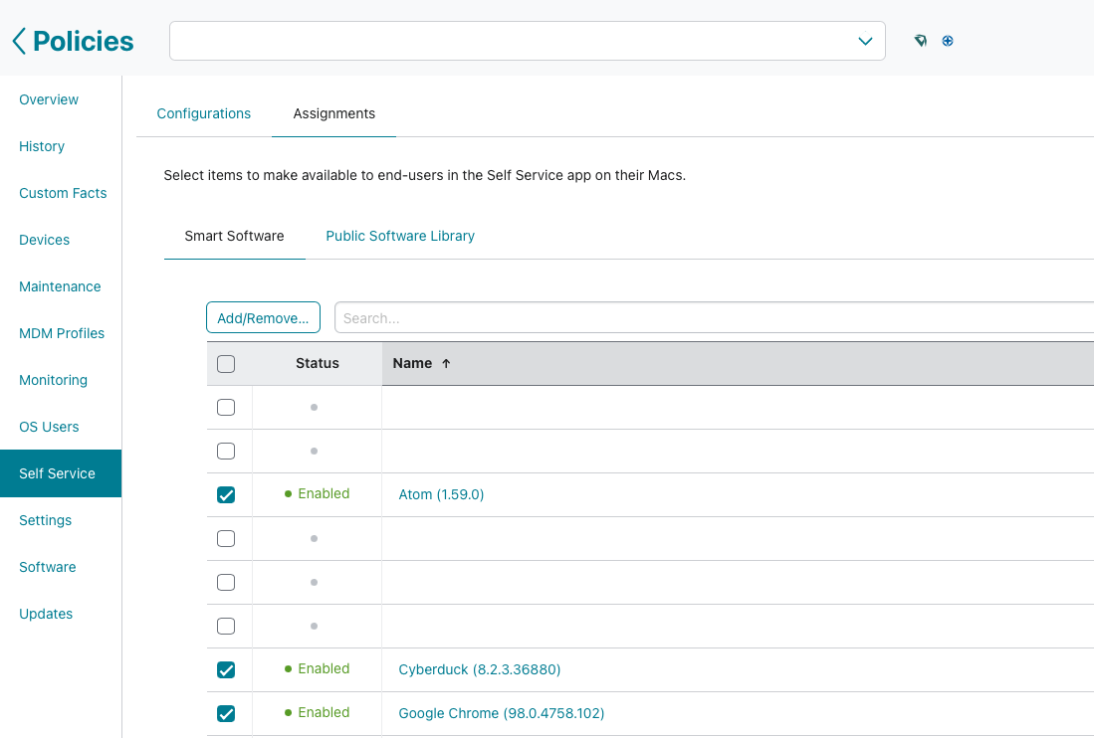Uncheck the Google Chrome row checkbox
This screenshot has width=1094, height=738.
click(x=226, y=713)
